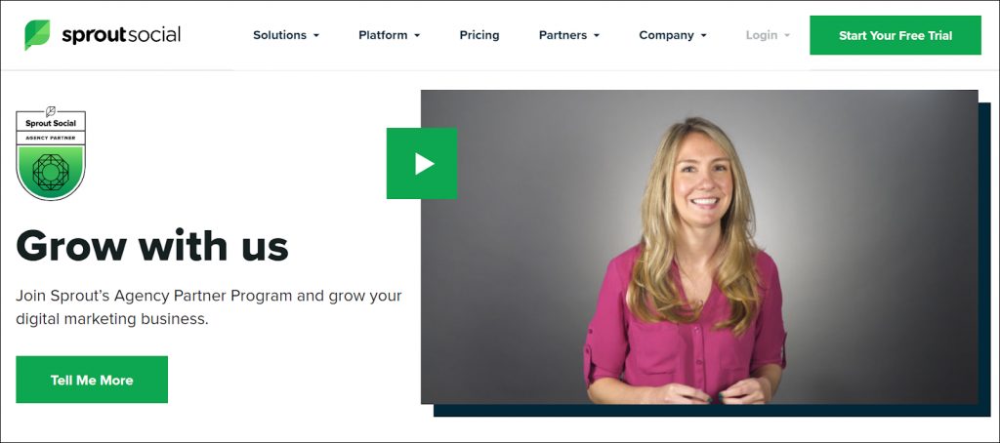This screenshot has height=443, width=1000.
Task: Click the gem emblem inside the badge
Action: [x=51, y=172]
